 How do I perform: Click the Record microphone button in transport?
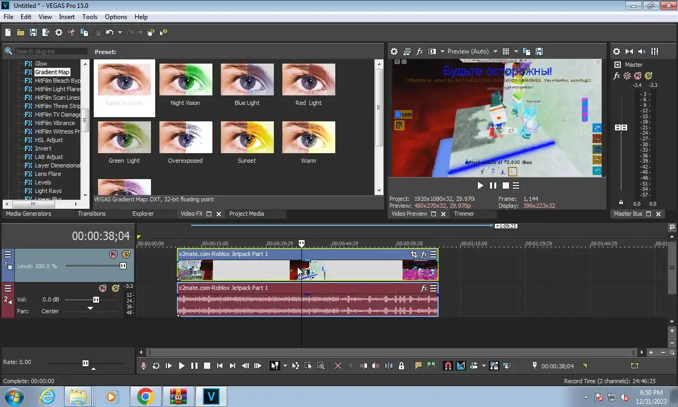(143, 366)
